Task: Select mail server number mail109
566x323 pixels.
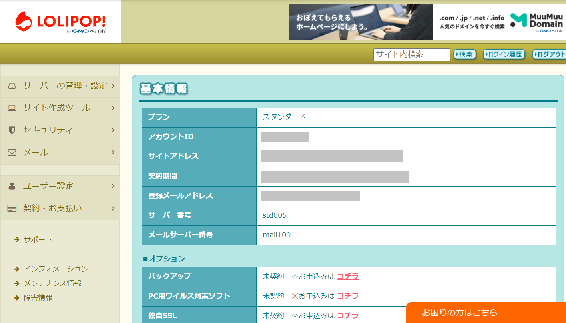Action: [x=277, y=235]
